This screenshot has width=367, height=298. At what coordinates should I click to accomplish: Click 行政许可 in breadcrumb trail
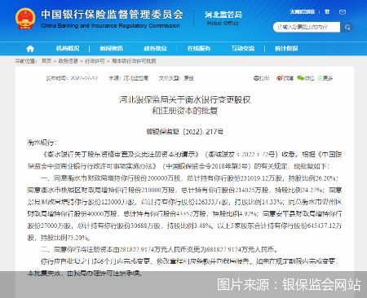point(95,61)
